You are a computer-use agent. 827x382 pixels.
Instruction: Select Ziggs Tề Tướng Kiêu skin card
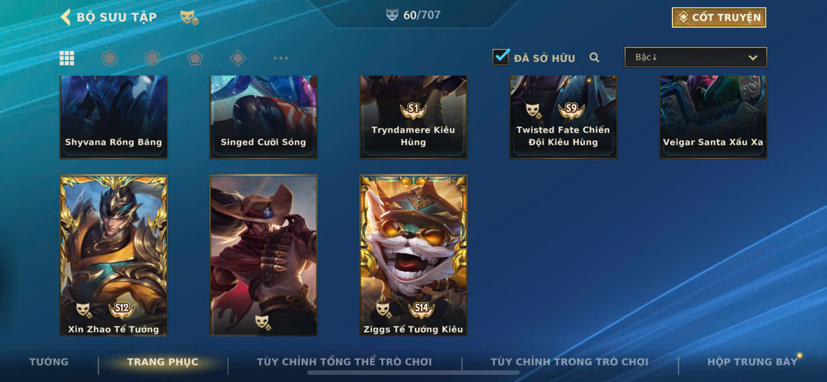[413, 256]
